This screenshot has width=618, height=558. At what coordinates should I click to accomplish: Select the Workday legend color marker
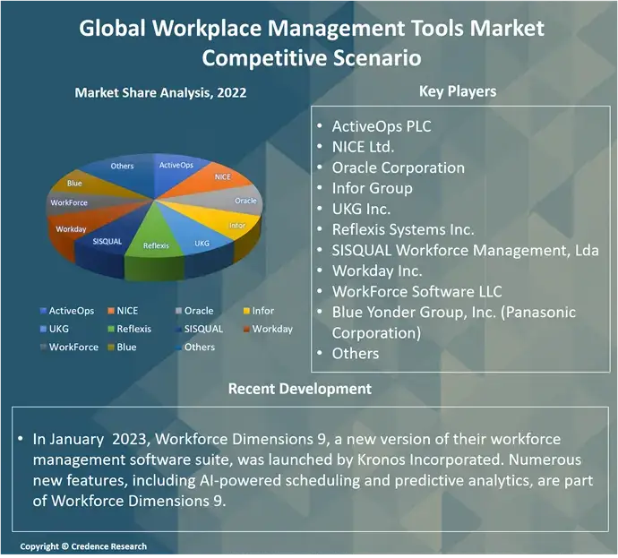click(x=245, y=329)
